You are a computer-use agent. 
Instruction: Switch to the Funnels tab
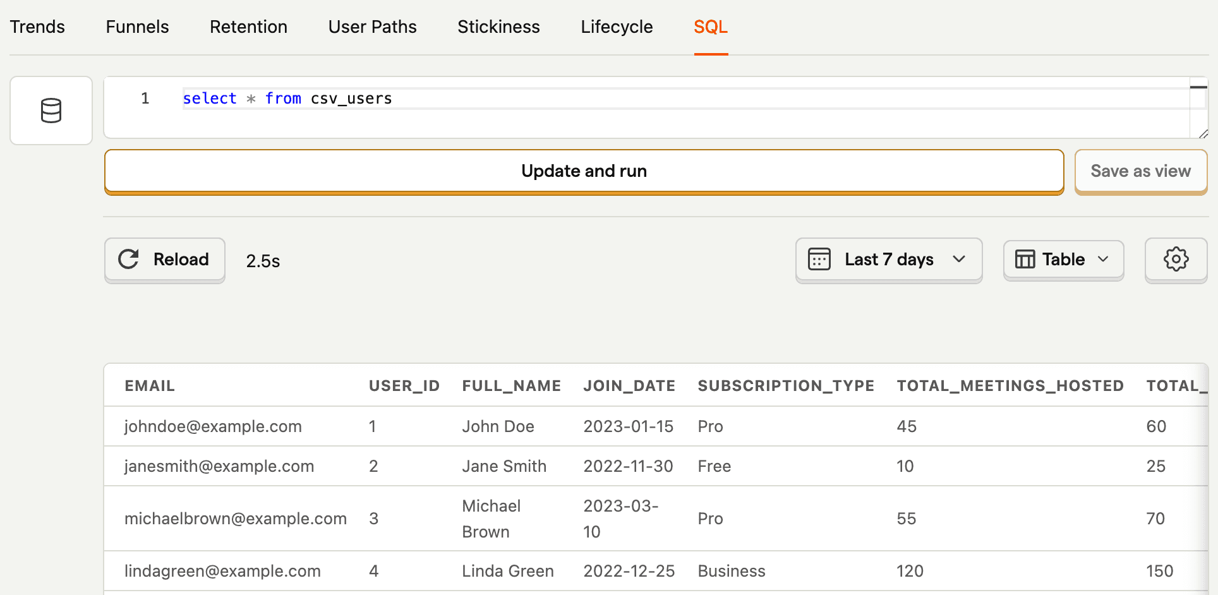pos(137,27)
